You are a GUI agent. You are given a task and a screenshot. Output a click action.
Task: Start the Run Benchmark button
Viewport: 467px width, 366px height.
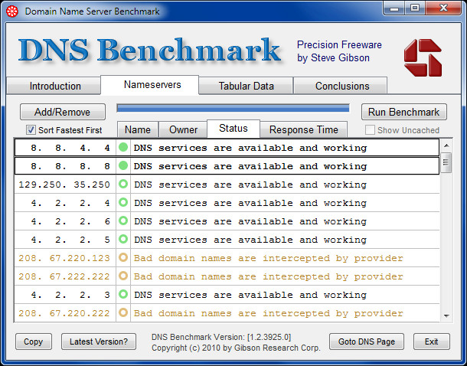point(403,112)
